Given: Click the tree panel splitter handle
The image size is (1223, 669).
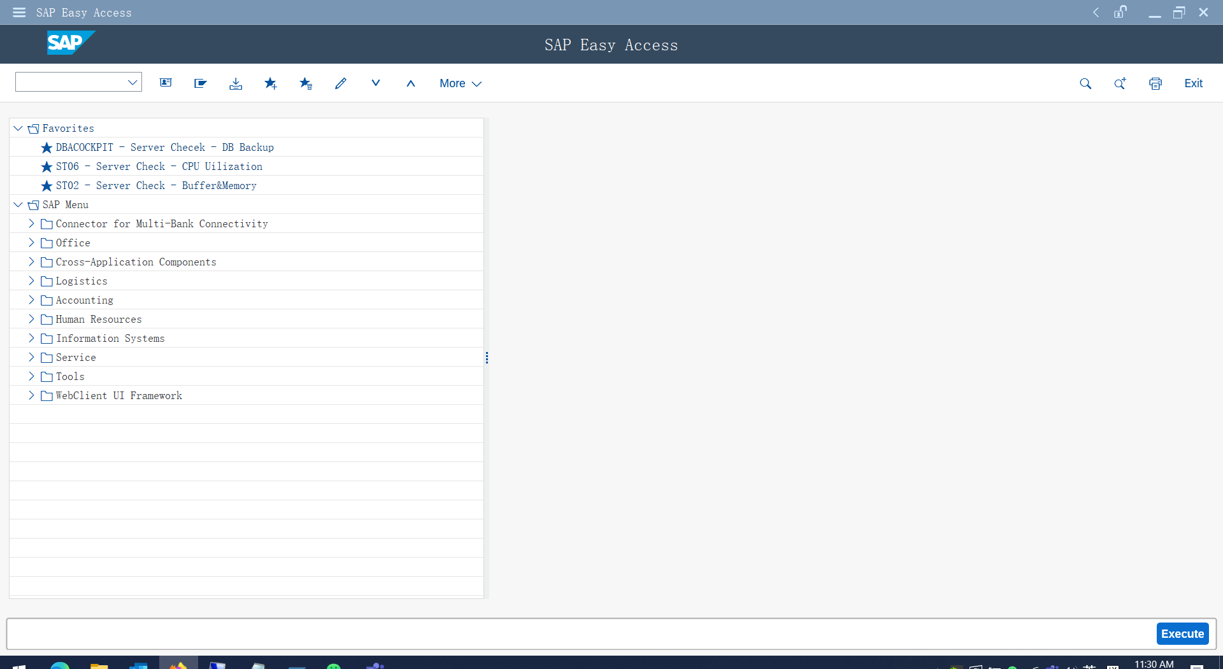Looking at the screenshot, I should (487, 358).
